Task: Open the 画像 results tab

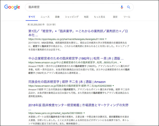Action: pos(57,17)
